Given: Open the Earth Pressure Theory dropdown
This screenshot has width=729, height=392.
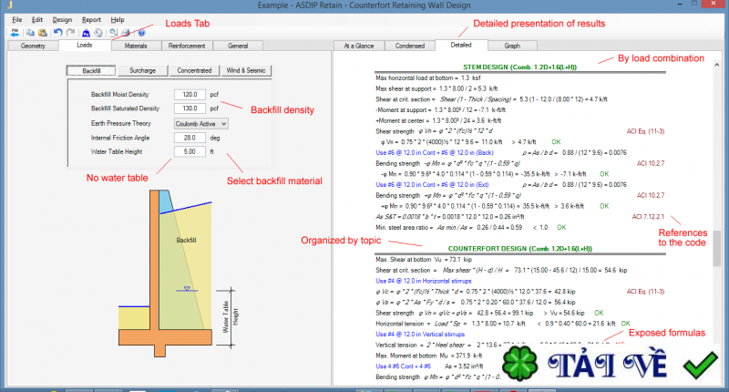Looking at the screenshot, I should [200, 123].
